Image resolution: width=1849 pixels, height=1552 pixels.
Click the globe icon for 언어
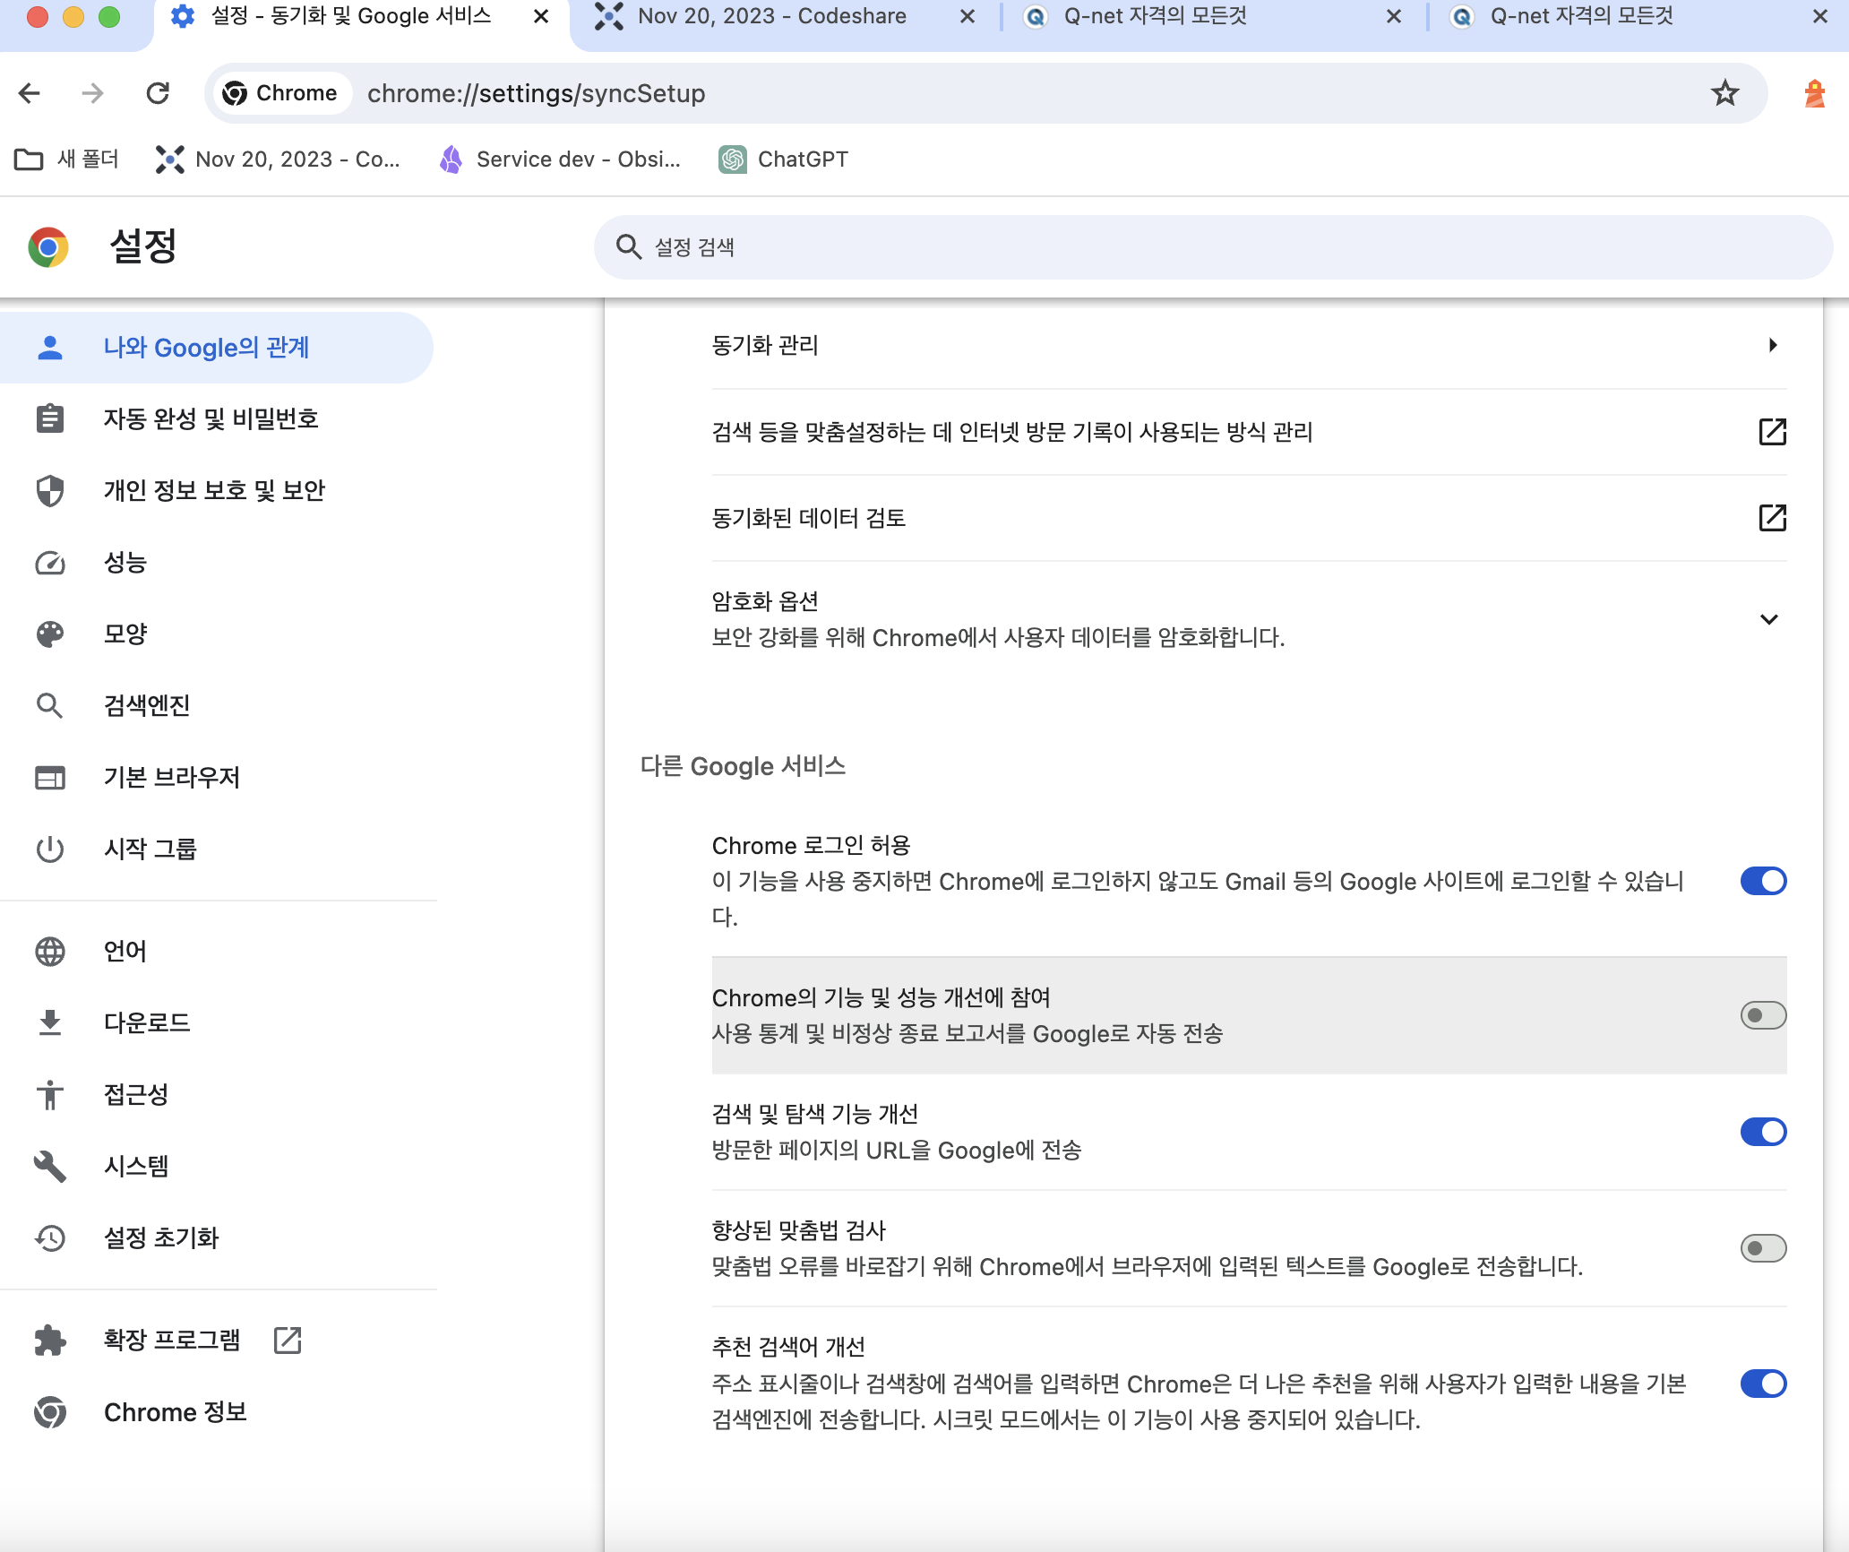(50, 952)
